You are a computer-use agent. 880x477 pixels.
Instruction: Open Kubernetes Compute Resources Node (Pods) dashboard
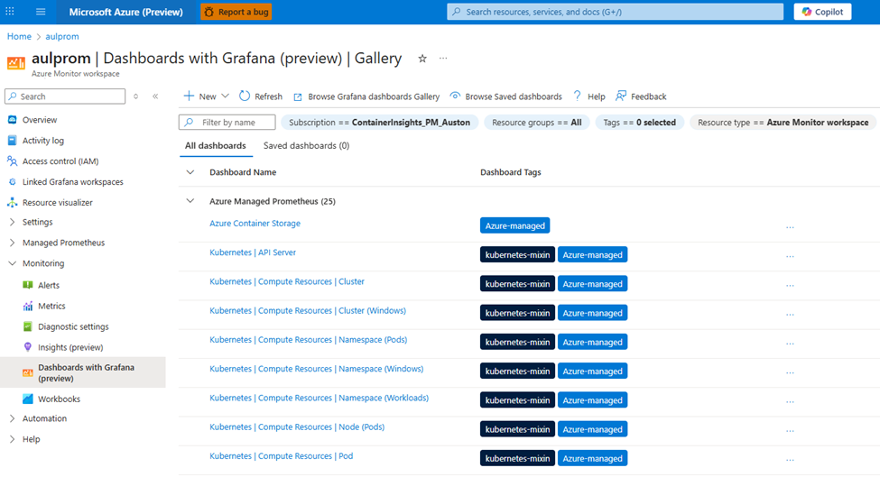(297, 427)
